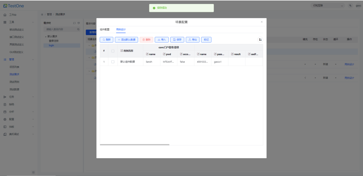Go to 测试用例 in the sidebar
This screenshot has height=176, width=363.
[14, 82]
